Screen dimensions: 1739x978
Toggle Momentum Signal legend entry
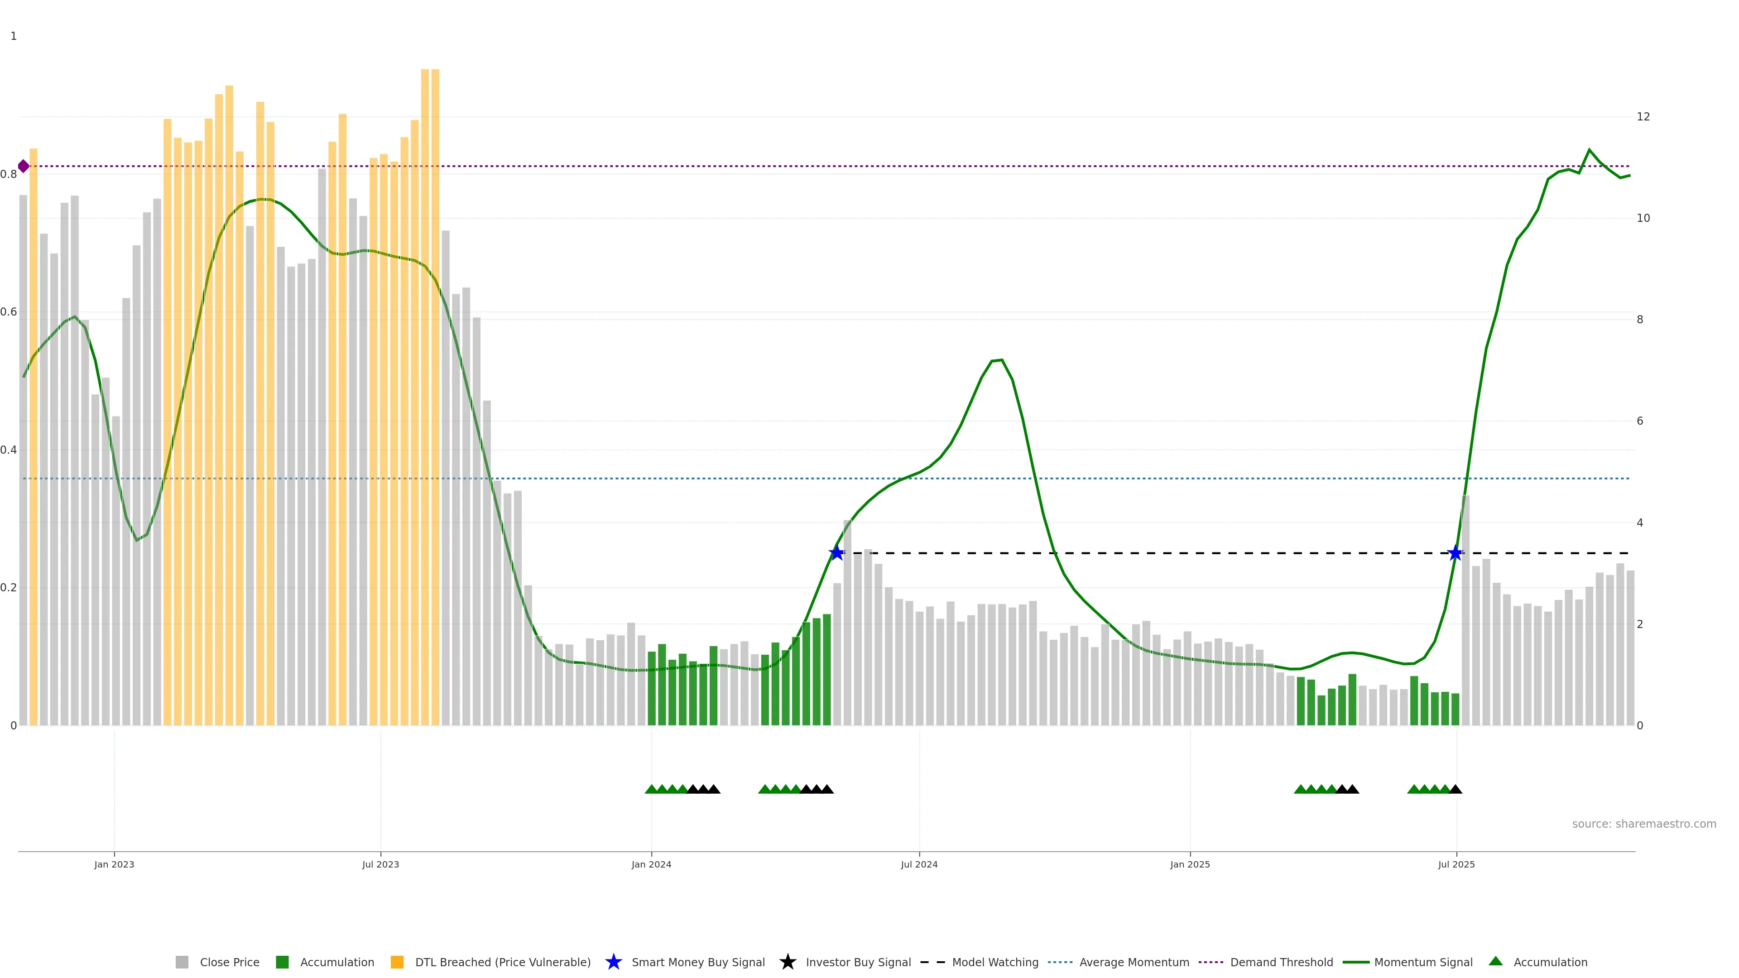click(x=1423, y=962)
